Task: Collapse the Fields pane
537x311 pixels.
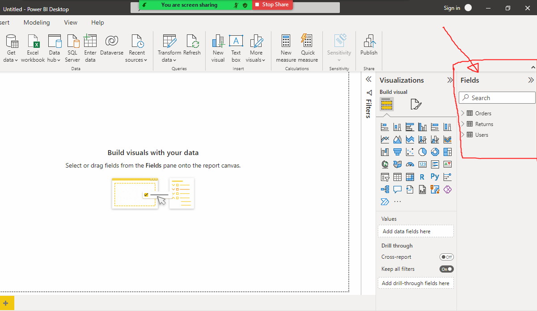Action: tap(531, 80)
